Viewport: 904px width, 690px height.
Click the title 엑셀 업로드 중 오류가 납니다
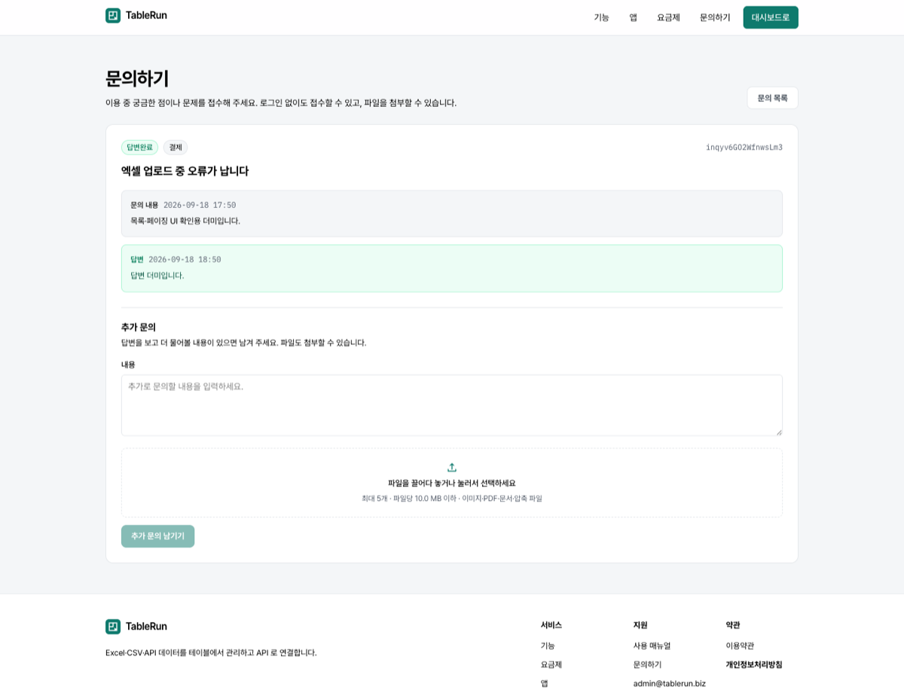185,171
